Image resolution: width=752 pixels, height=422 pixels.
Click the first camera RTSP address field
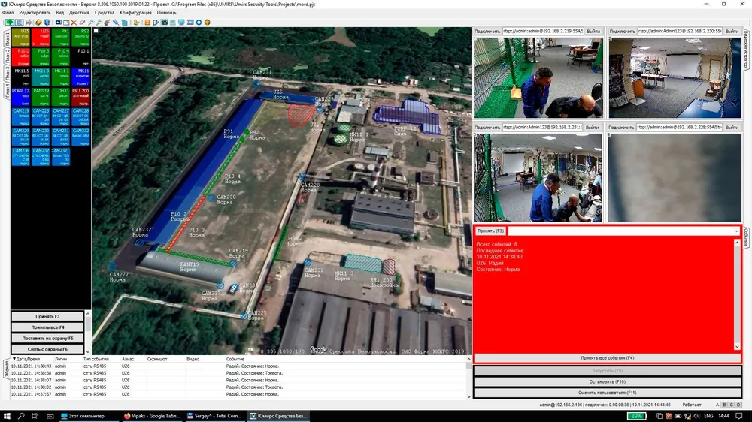[543, 31]
